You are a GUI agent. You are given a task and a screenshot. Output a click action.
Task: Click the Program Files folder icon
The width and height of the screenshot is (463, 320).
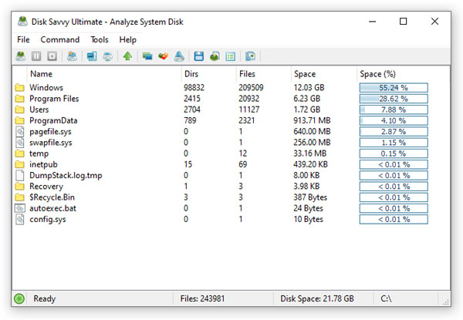(20, 99)
